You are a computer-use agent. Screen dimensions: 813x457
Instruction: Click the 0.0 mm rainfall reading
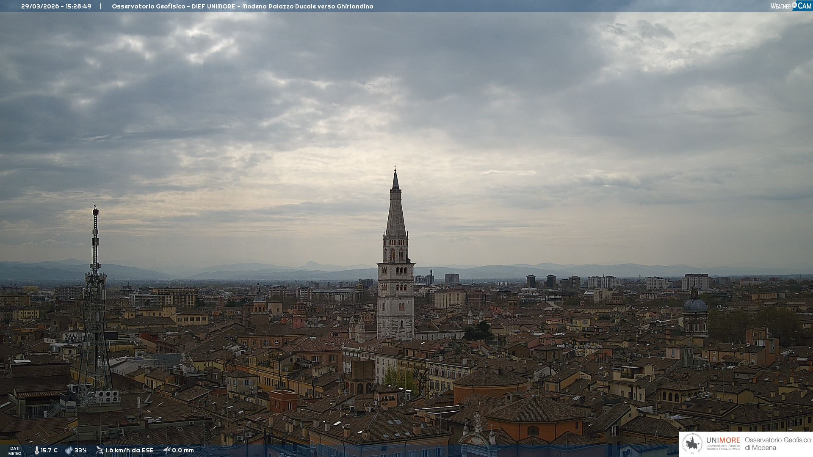tap(183, 450)
